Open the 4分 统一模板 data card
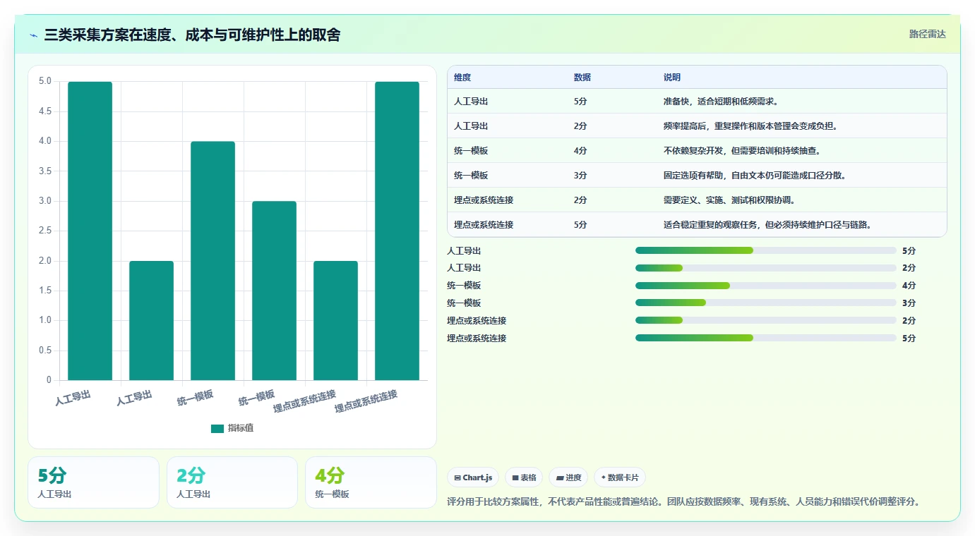Image resolution: width=975 pixels, height=536 pixels. [371, 482]
